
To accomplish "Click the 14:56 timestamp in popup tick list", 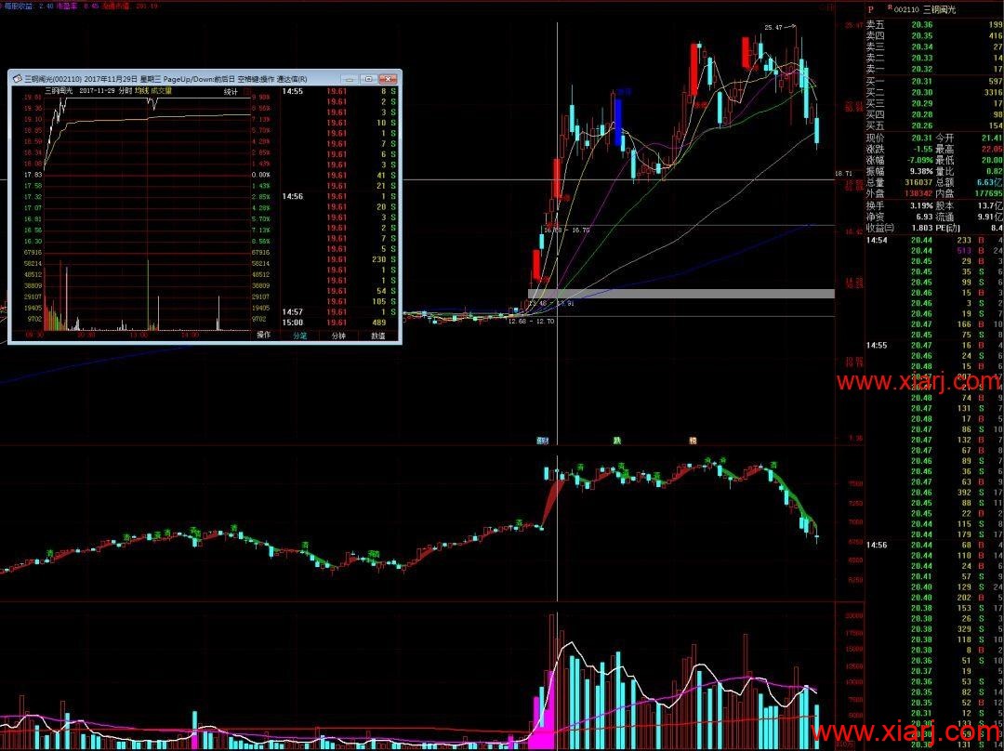I will (x=292, y=196).
